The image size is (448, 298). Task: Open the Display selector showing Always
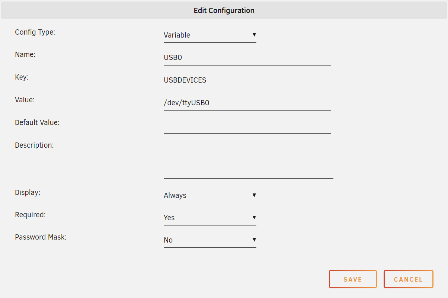pyautogui.click(x=210, y=195)
